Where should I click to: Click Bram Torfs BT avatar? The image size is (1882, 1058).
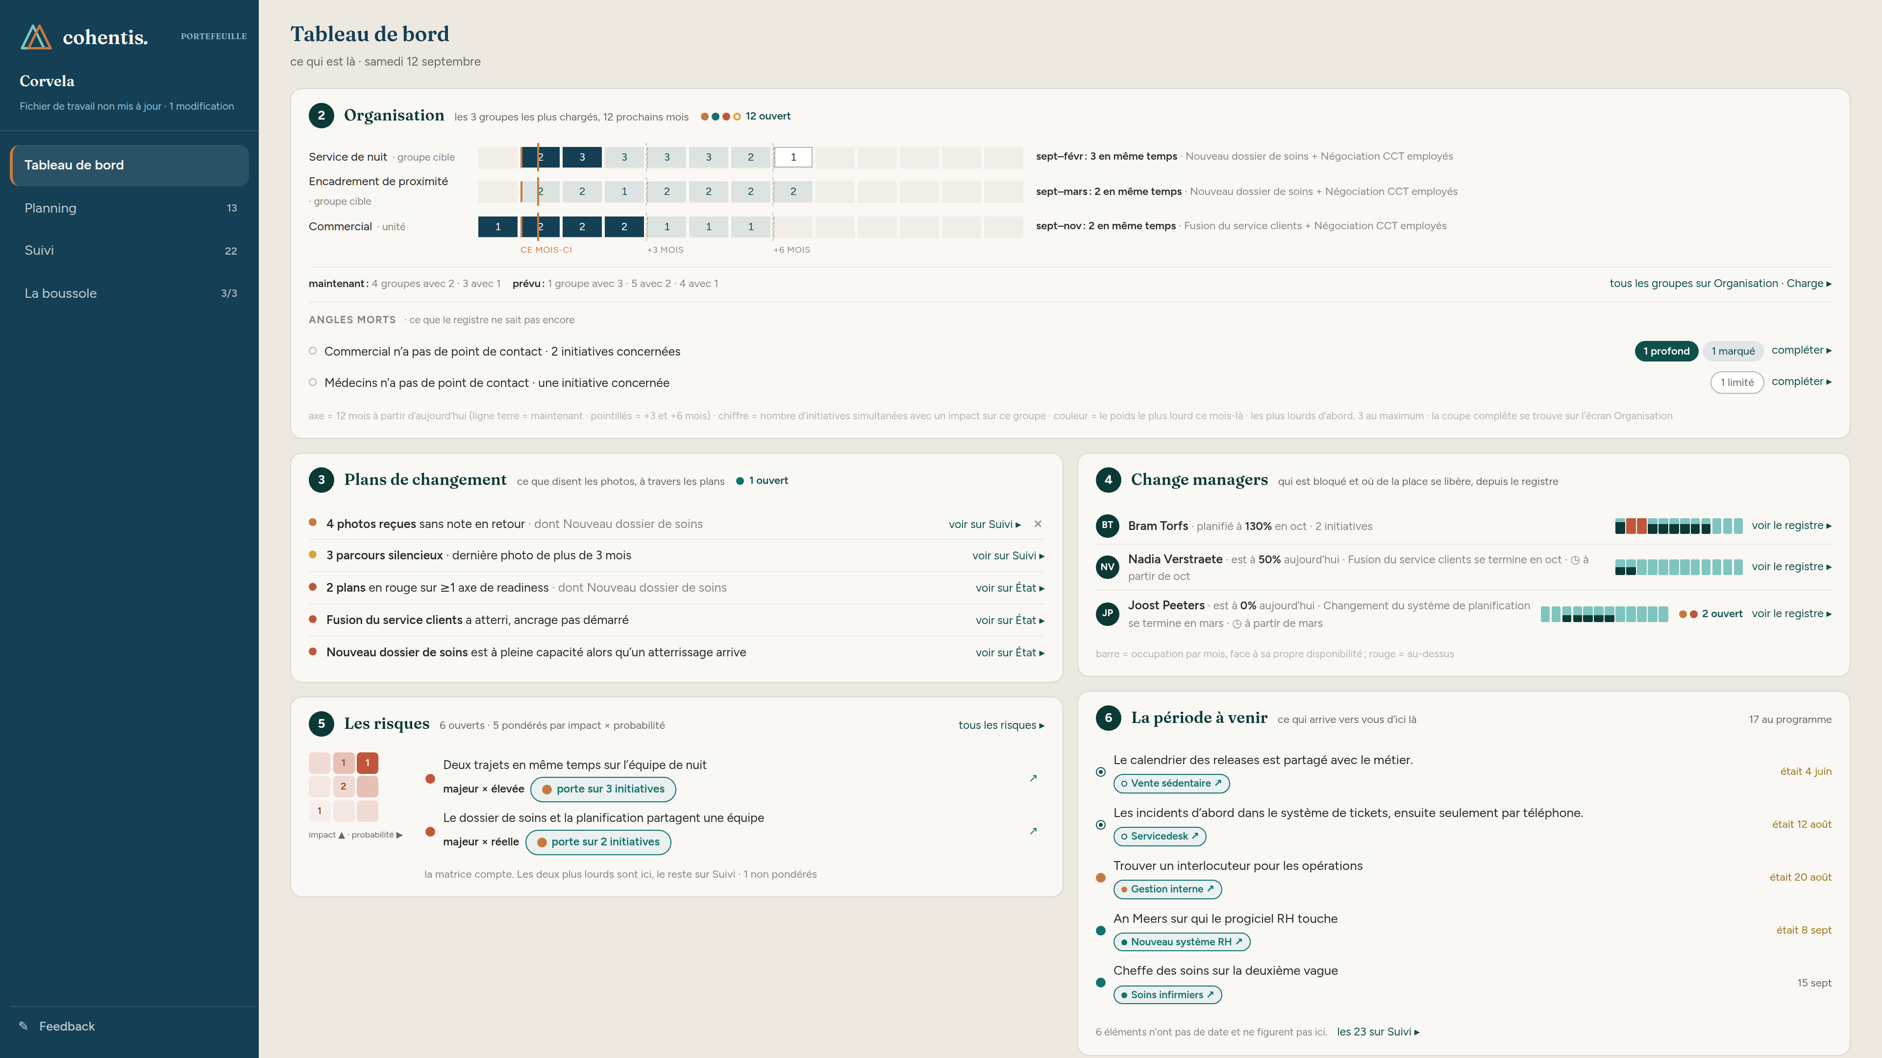(x=1108, y=526)
